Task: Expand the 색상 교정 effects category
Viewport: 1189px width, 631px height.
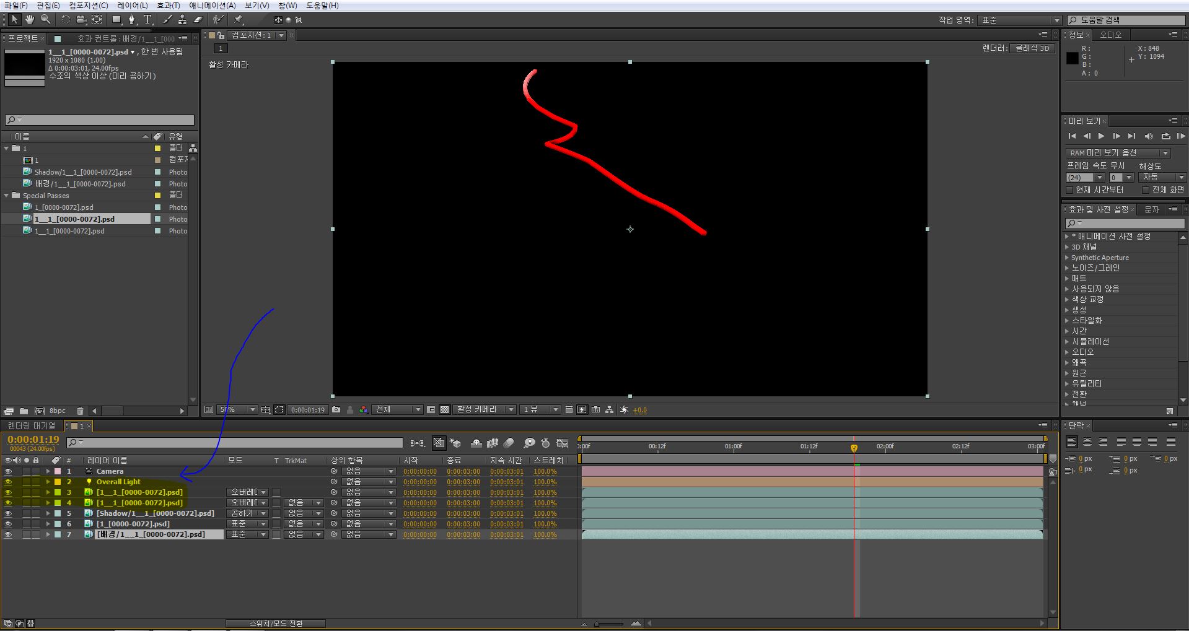Action: point(1068,300)
